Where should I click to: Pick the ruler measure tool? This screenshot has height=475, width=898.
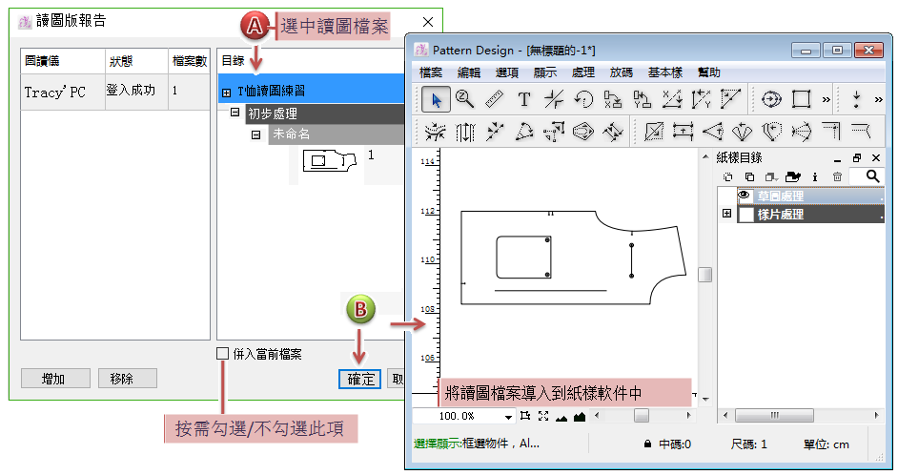[x=494, y=98]
